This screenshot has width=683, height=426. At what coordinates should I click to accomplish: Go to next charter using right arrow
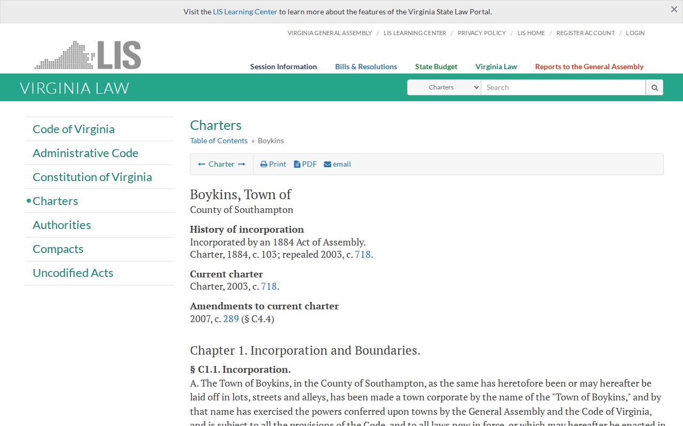click(x=242, y=164)
